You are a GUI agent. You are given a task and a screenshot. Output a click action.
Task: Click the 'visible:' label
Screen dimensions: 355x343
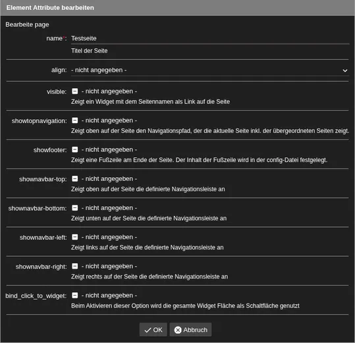[x=57, y=92]
